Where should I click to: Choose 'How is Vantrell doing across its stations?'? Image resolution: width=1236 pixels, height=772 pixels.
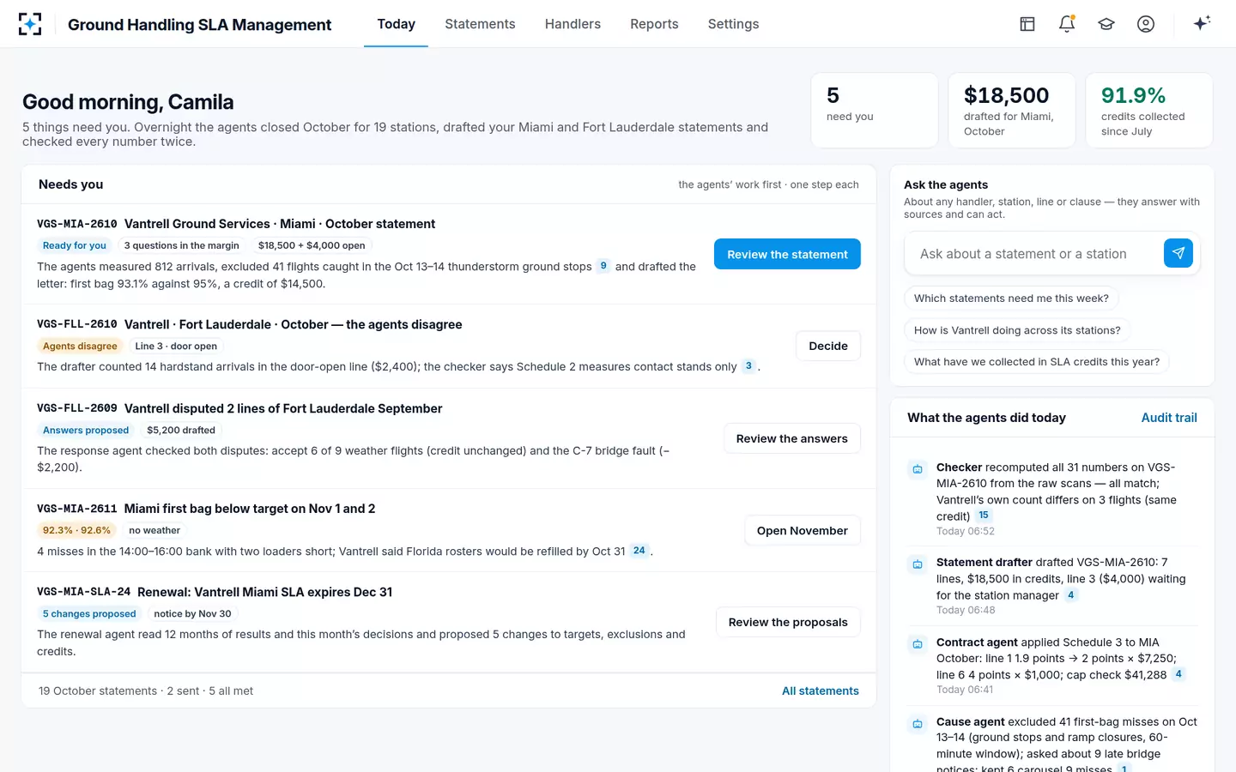pos(1017,330)
